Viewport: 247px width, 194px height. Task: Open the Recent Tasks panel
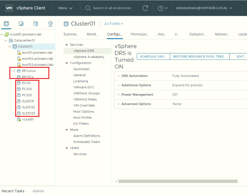coord(13,191)
